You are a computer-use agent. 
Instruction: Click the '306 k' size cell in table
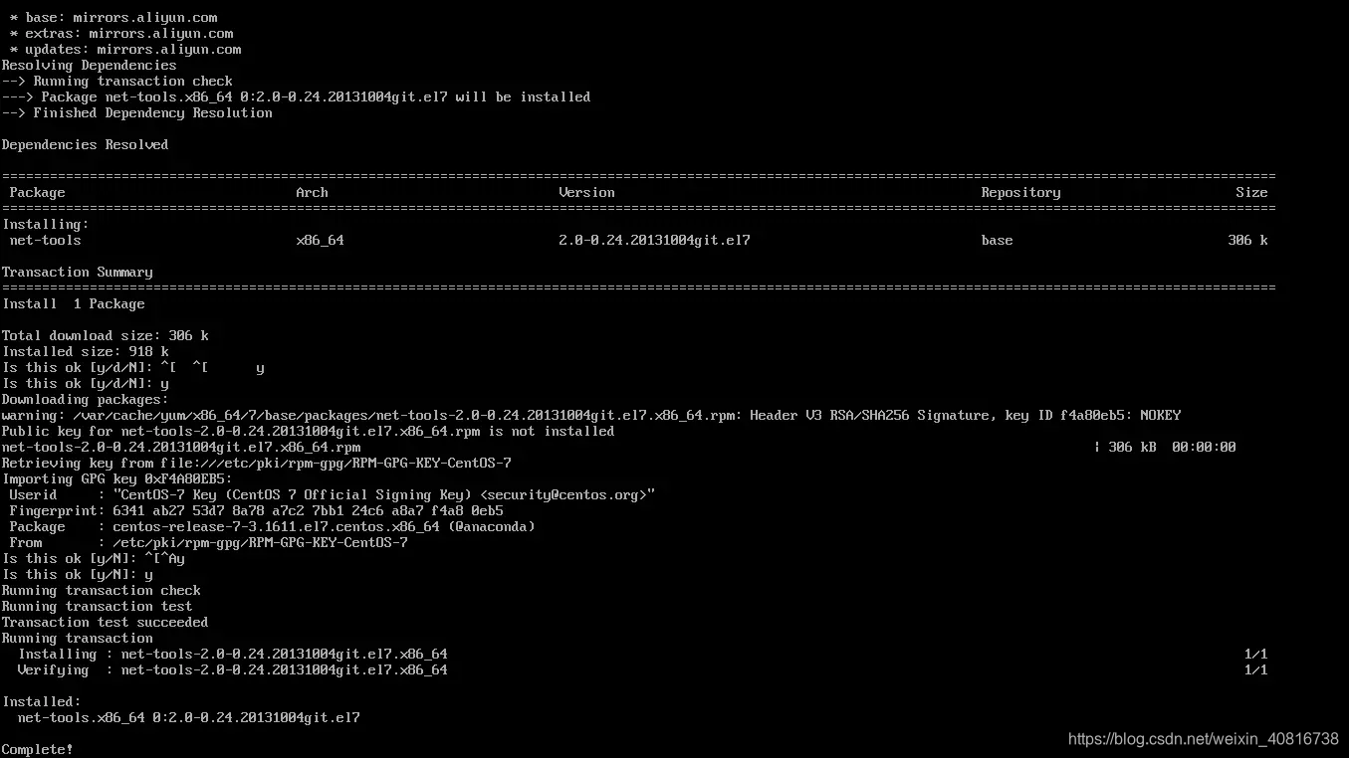pyautogui.click(x=1248, y=241)
